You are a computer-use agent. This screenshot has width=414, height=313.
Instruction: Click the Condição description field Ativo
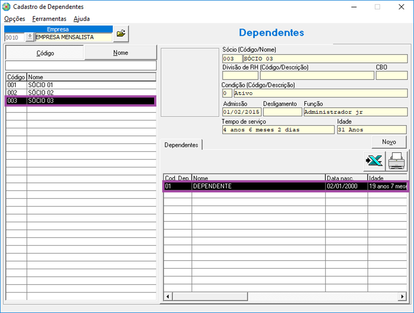tap(320, 93)
